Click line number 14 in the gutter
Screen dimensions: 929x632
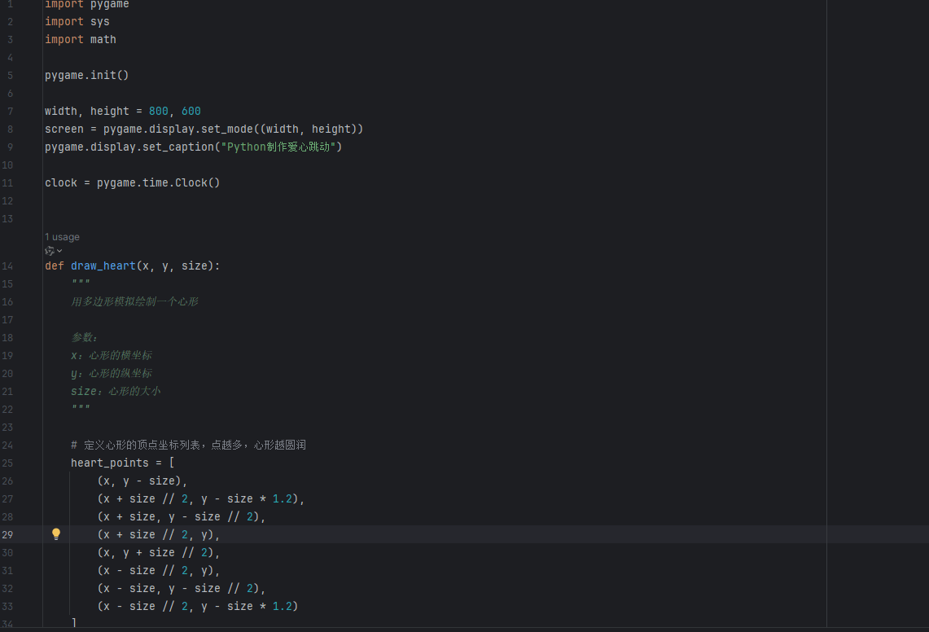coord(8,266)
